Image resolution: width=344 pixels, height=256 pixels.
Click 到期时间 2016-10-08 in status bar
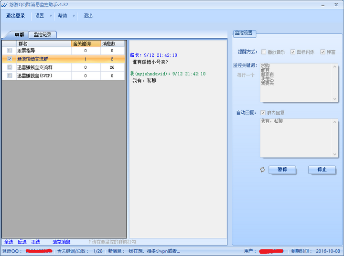[316, 251]
